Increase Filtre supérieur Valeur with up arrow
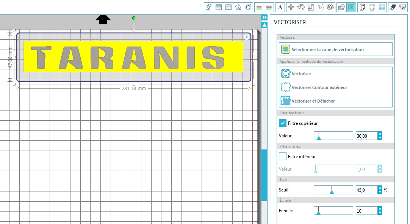 380,134
